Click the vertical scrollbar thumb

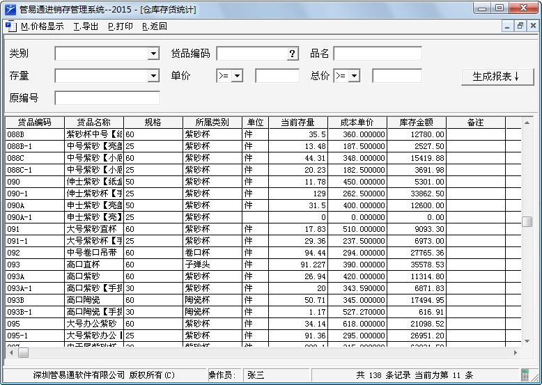[x=527, y=221]
